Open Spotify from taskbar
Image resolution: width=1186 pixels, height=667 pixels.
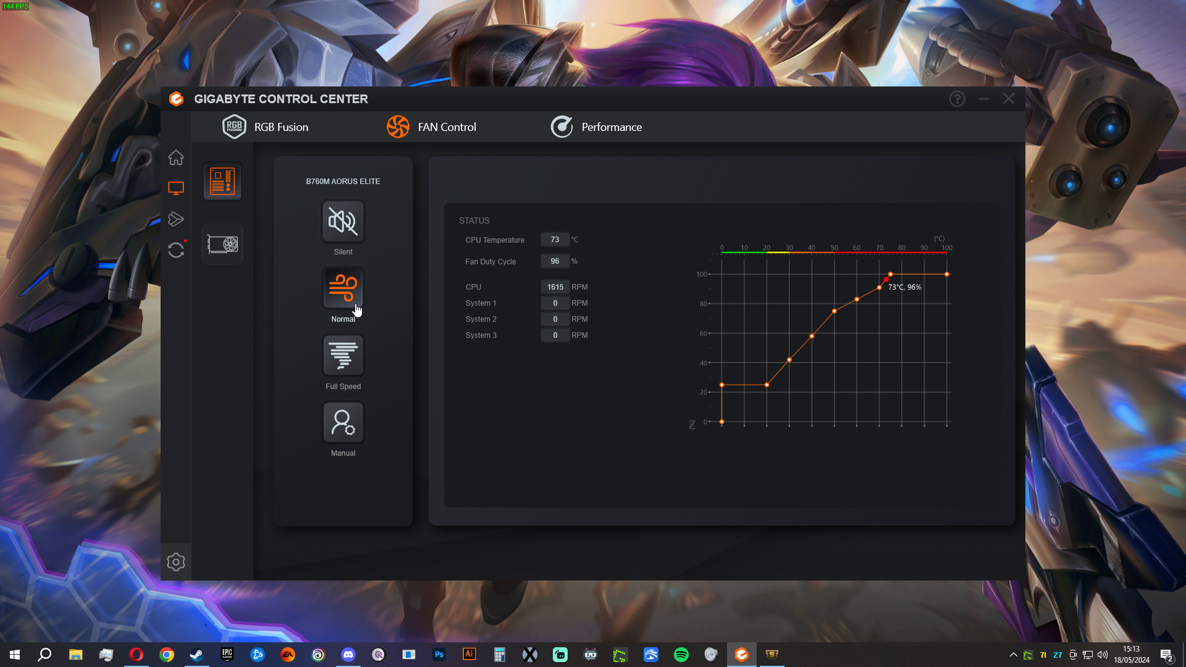coord(681,655)
